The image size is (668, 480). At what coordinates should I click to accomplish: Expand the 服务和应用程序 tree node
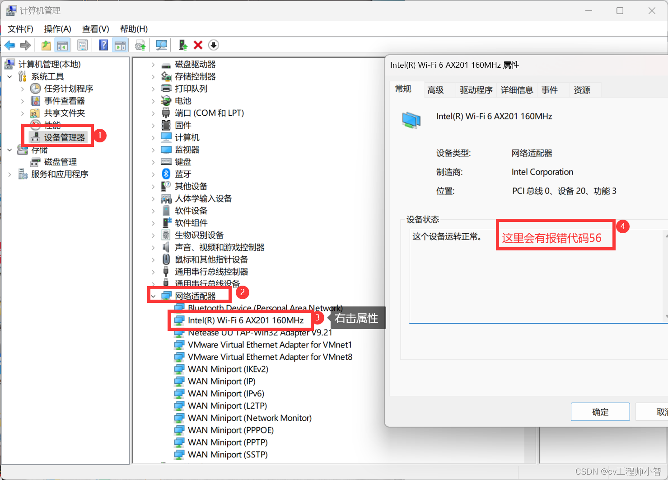[10, 174]
